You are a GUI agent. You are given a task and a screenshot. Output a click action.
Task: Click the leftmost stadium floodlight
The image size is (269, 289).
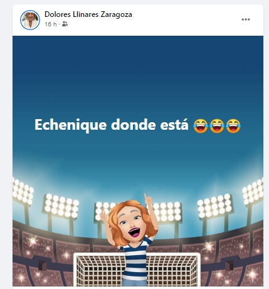(23, 191)
